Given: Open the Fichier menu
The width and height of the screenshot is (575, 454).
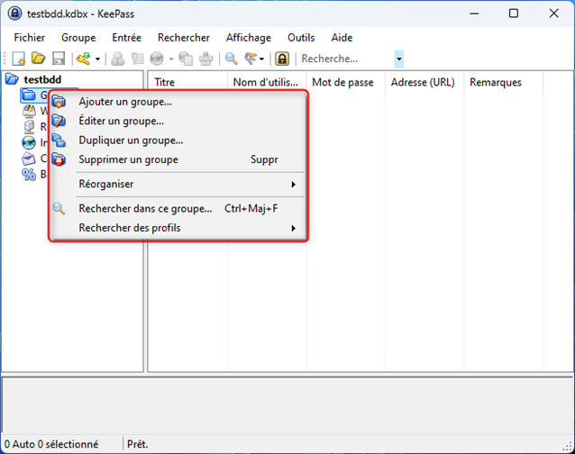Looking at the screenshot, I should pos(30,37).
